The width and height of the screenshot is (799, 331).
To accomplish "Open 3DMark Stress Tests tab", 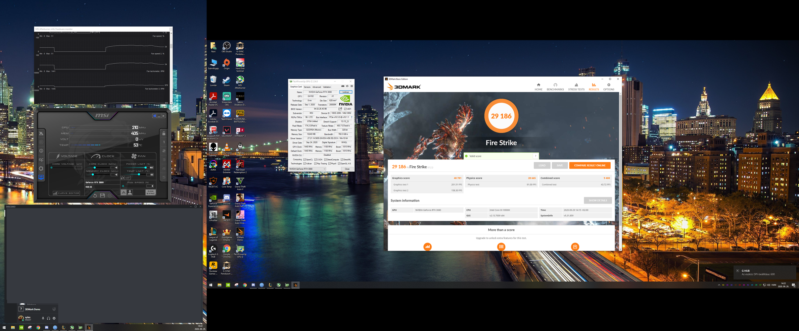I will click(576, 87).
